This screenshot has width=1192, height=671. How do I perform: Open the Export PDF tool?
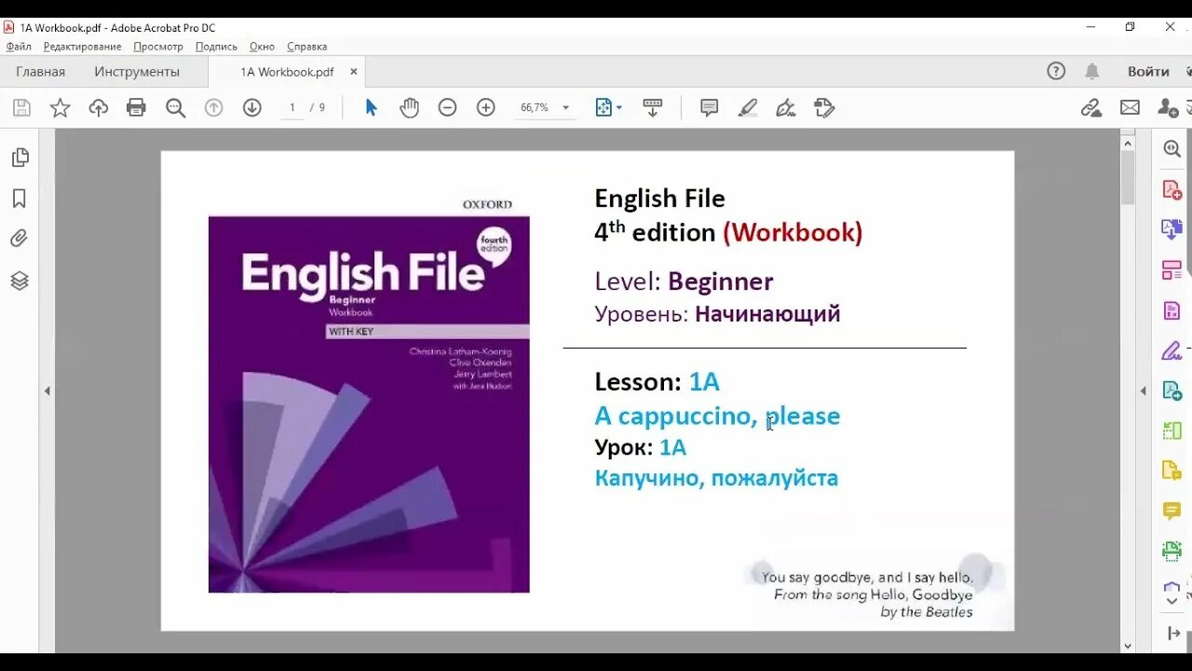(1172, 229)
